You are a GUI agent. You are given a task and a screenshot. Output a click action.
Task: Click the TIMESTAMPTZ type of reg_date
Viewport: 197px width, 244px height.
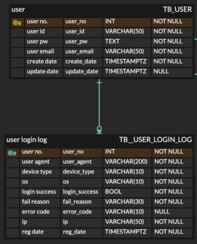pos(127,233)
